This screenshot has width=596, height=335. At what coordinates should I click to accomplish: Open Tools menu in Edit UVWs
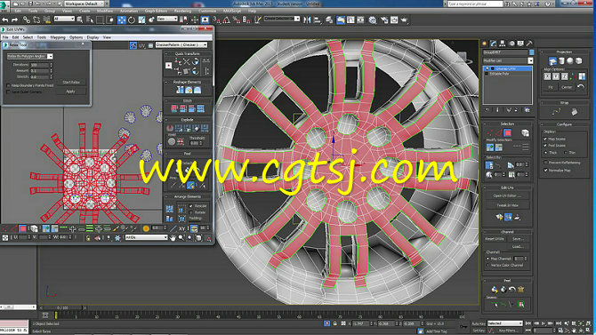[x=42, y=37]
